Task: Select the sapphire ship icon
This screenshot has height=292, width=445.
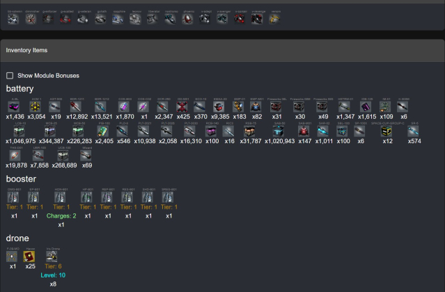Action: pyautogui.click(x=118, y=19)
